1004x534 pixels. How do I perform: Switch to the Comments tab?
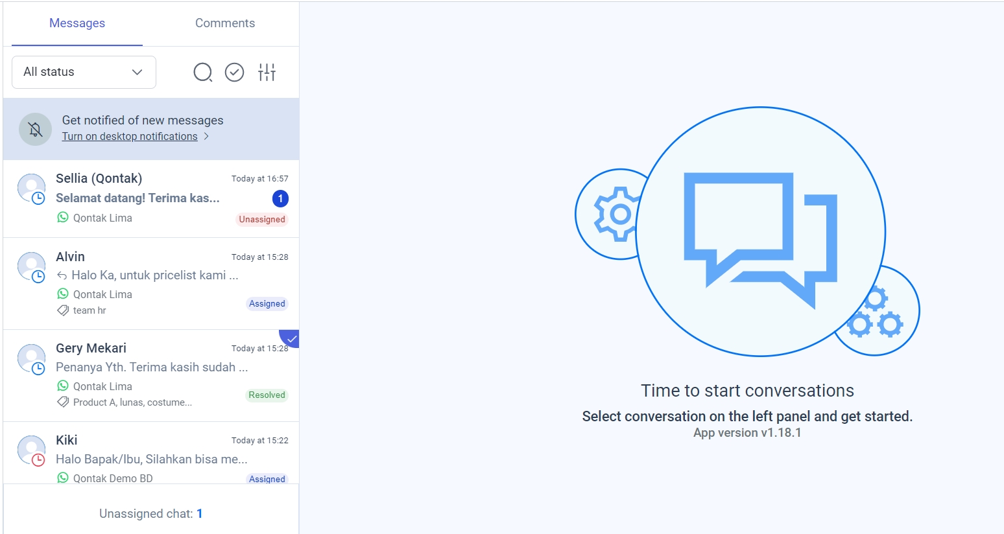225,23
